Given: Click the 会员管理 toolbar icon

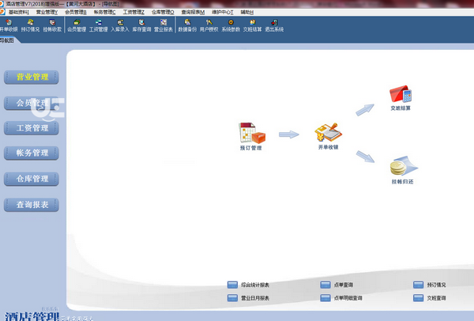Looking at the screenshot, I should pyautogui.click(x=77, y=25).
